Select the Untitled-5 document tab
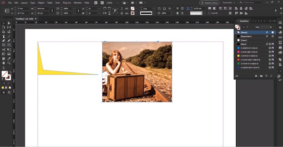Image resolution: width=283 pixels, height=147 pixels. [x=25, y=19]
